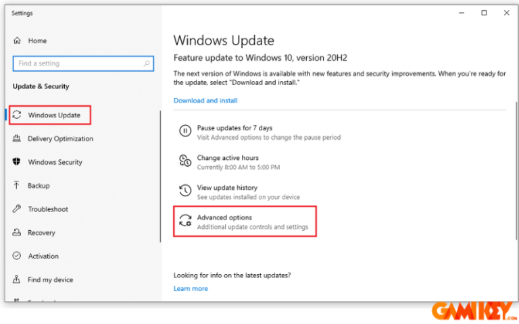Click the Update & Security heading
This screenshot has height=324, width=519.
pos(41,86)
